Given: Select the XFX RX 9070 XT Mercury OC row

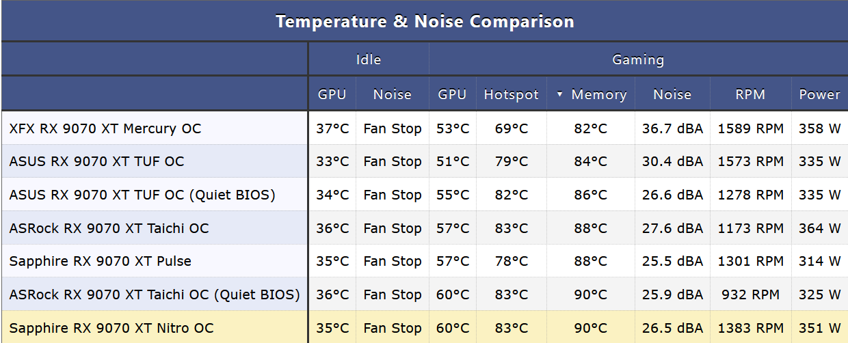Looking at the screenshot, I should tap(424, 128).
